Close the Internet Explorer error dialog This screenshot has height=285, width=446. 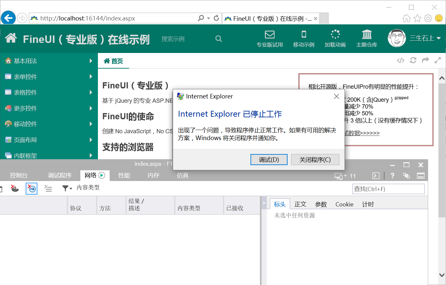337,96
